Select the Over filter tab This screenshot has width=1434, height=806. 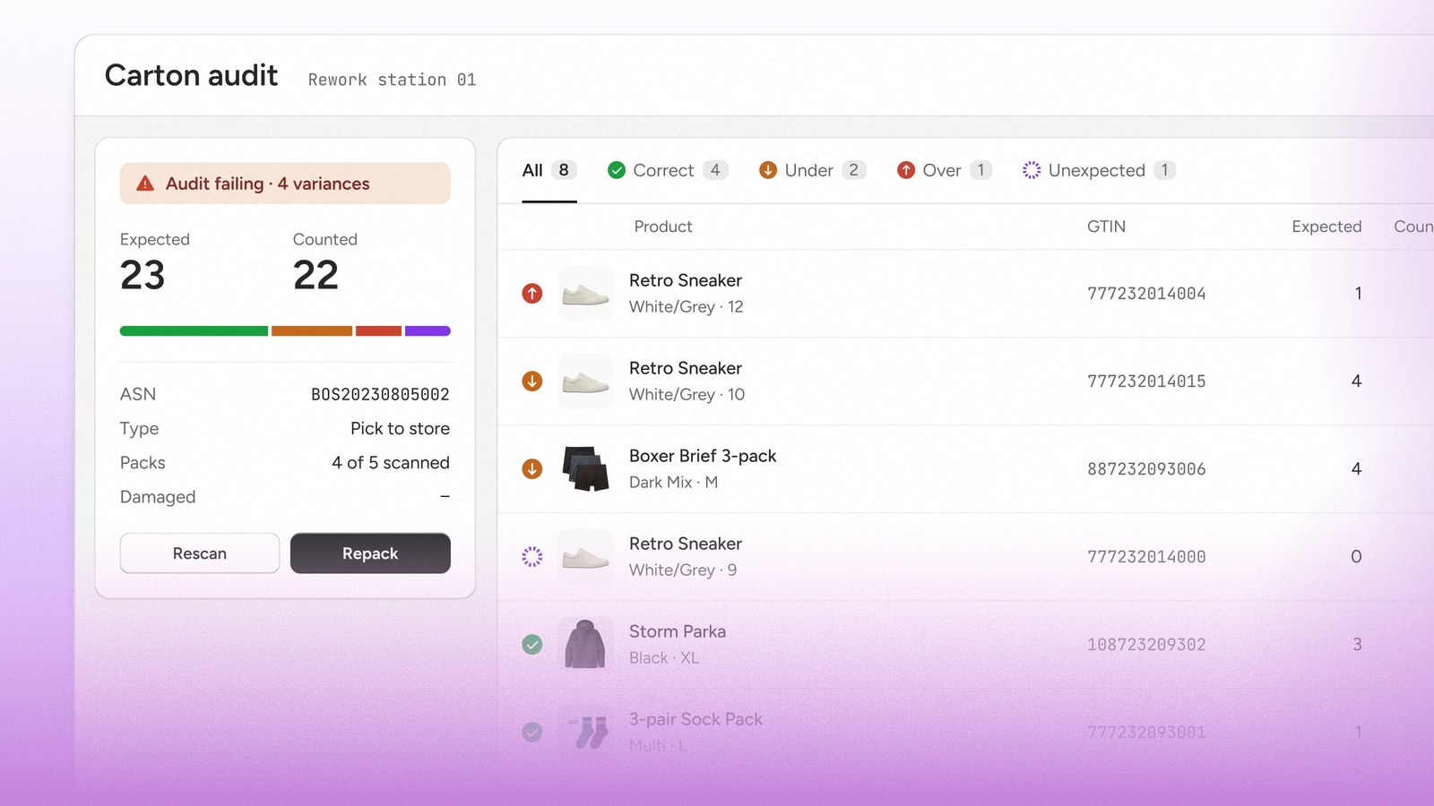945,170
